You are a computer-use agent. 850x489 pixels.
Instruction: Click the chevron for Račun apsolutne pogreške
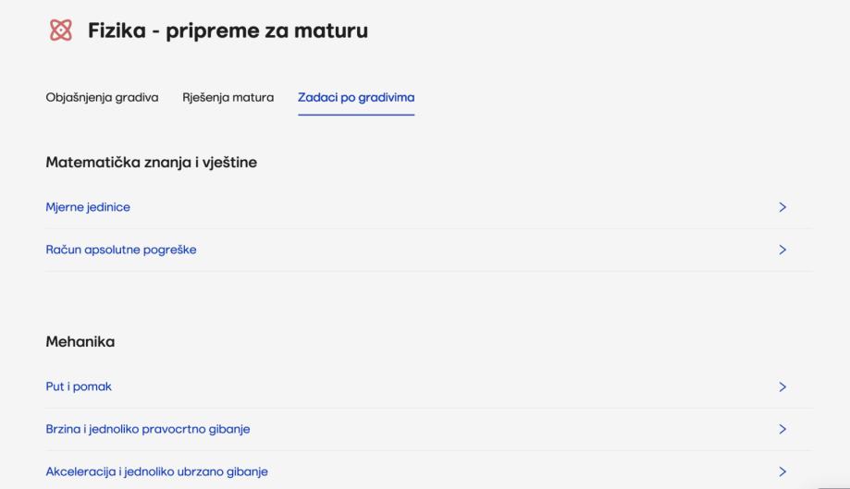[x=782, y=250]
